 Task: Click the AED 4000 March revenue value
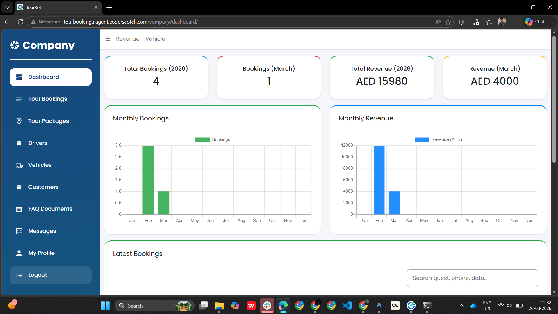coord(495,81)
